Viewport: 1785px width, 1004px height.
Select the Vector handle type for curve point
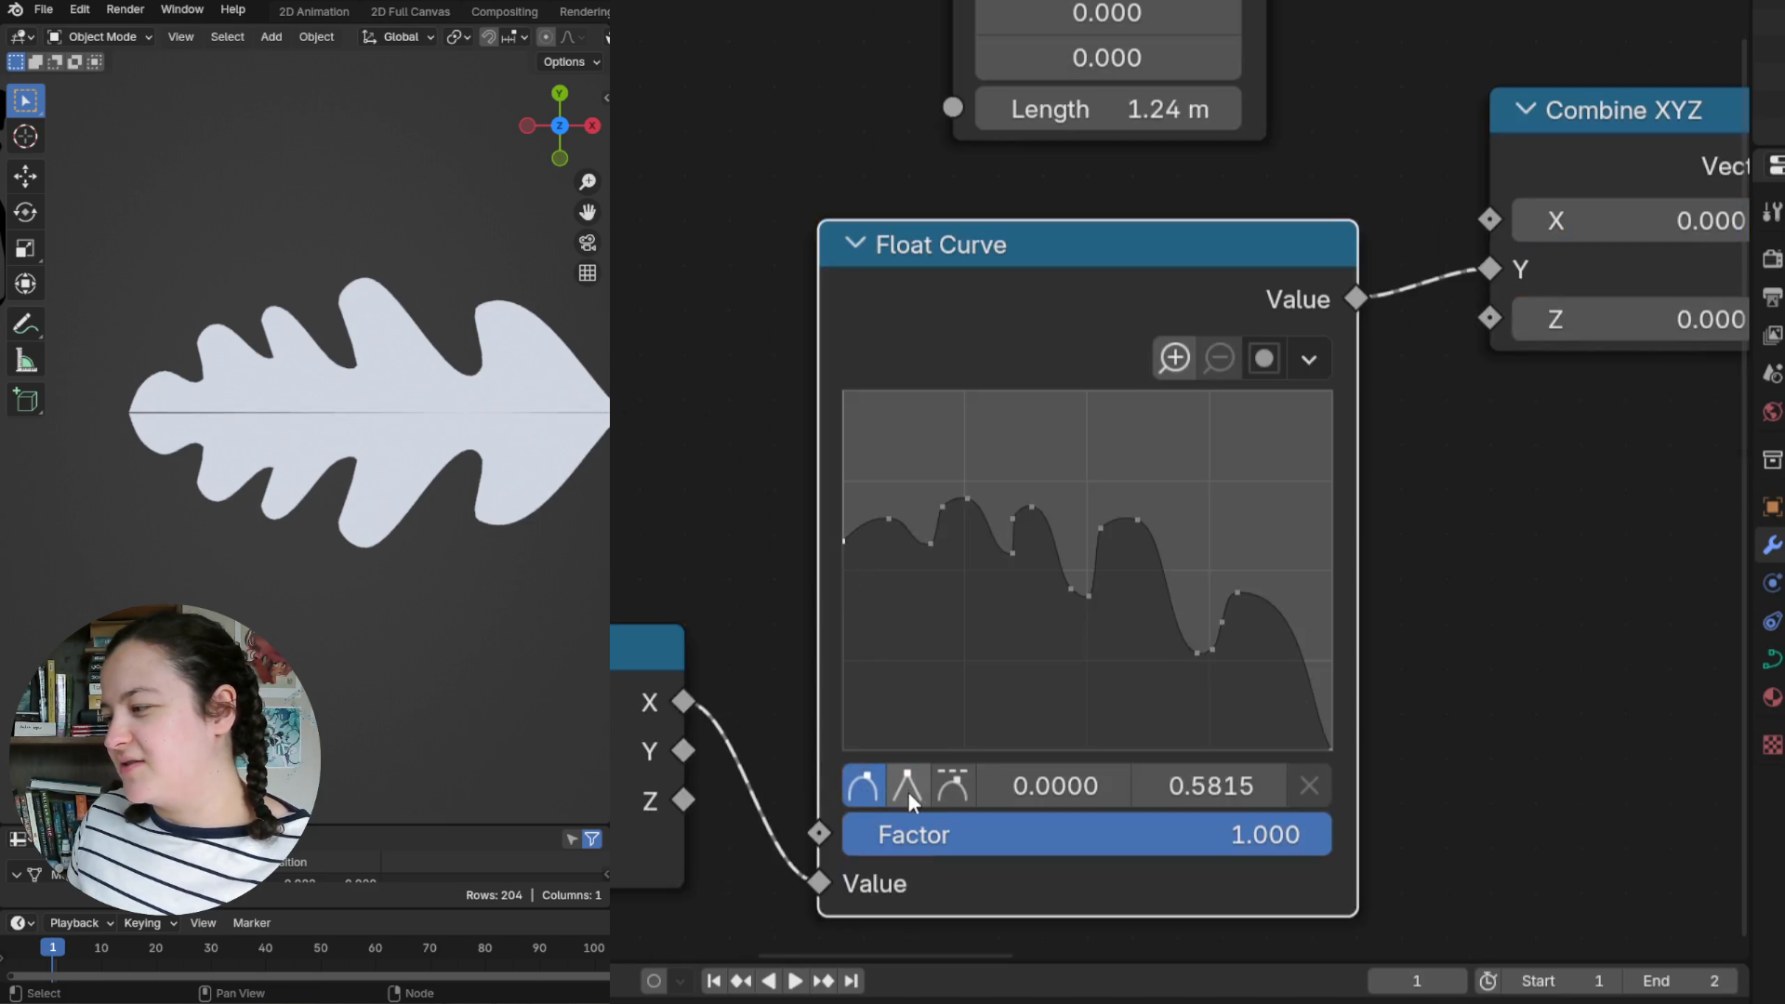coord(907,786)
